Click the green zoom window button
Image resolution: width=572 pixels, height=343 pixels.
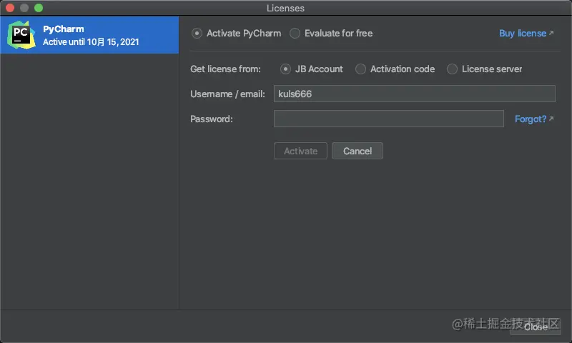pyautogui.click(x=39, y=8)
